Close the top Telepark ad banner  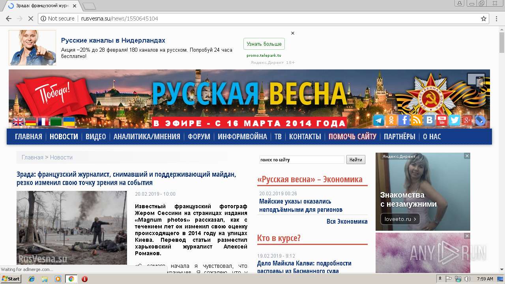[292, 33]
